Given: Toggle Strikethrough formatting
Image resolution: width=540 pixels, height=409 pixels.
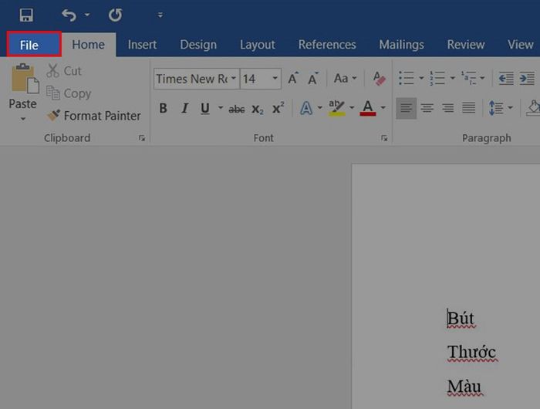Looking at the screenshot, I should 237,109.
